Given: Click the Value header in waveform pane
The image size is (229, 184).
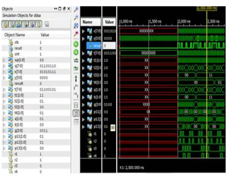Looking at the screenshot, I should click(109, 22).
